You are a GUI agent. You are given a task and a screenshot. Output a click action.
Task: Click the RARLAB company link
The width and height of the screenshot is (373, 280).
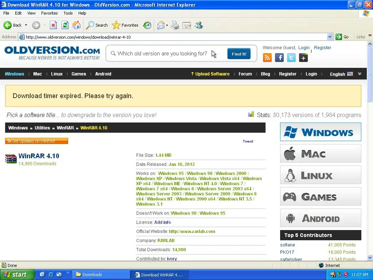(x=166, y=241)
